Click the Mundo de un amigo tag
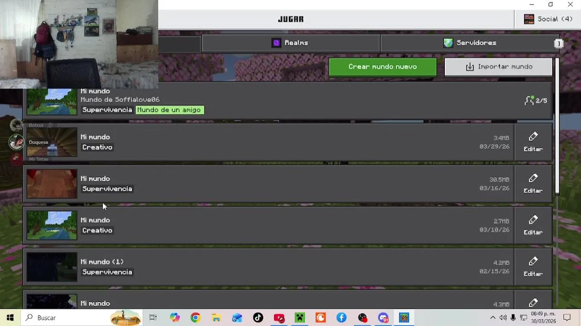581x326 pixels. (169, 110)
